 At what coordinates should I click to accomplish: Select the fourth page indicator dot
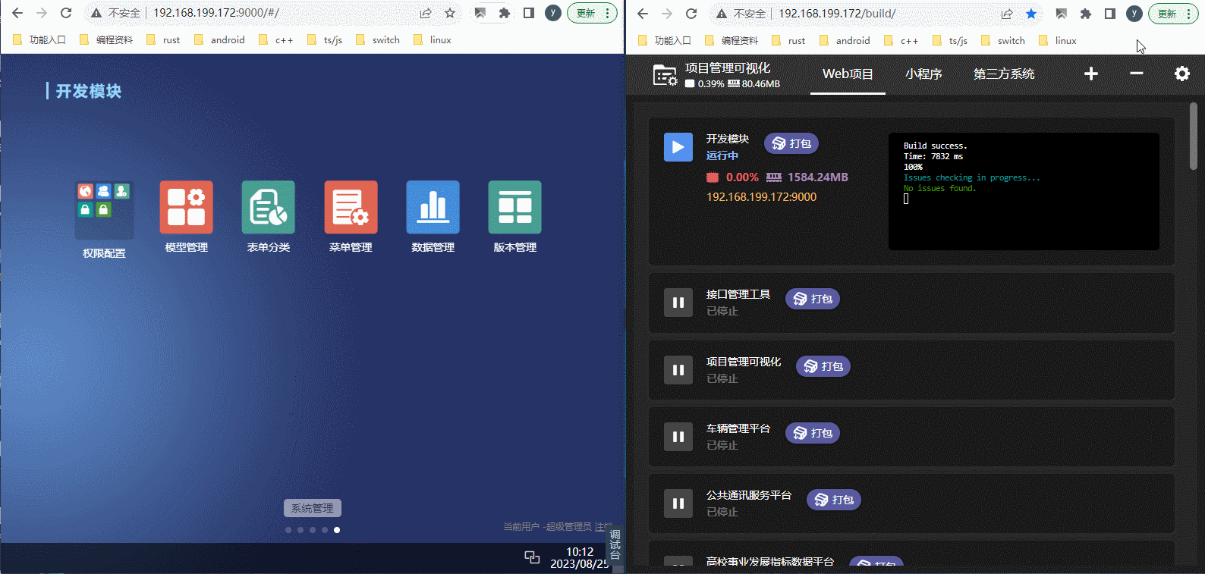325,530
